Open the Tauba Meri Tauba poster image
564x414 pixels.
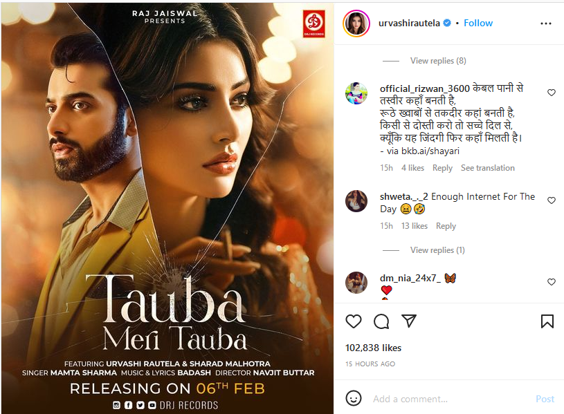167,209
